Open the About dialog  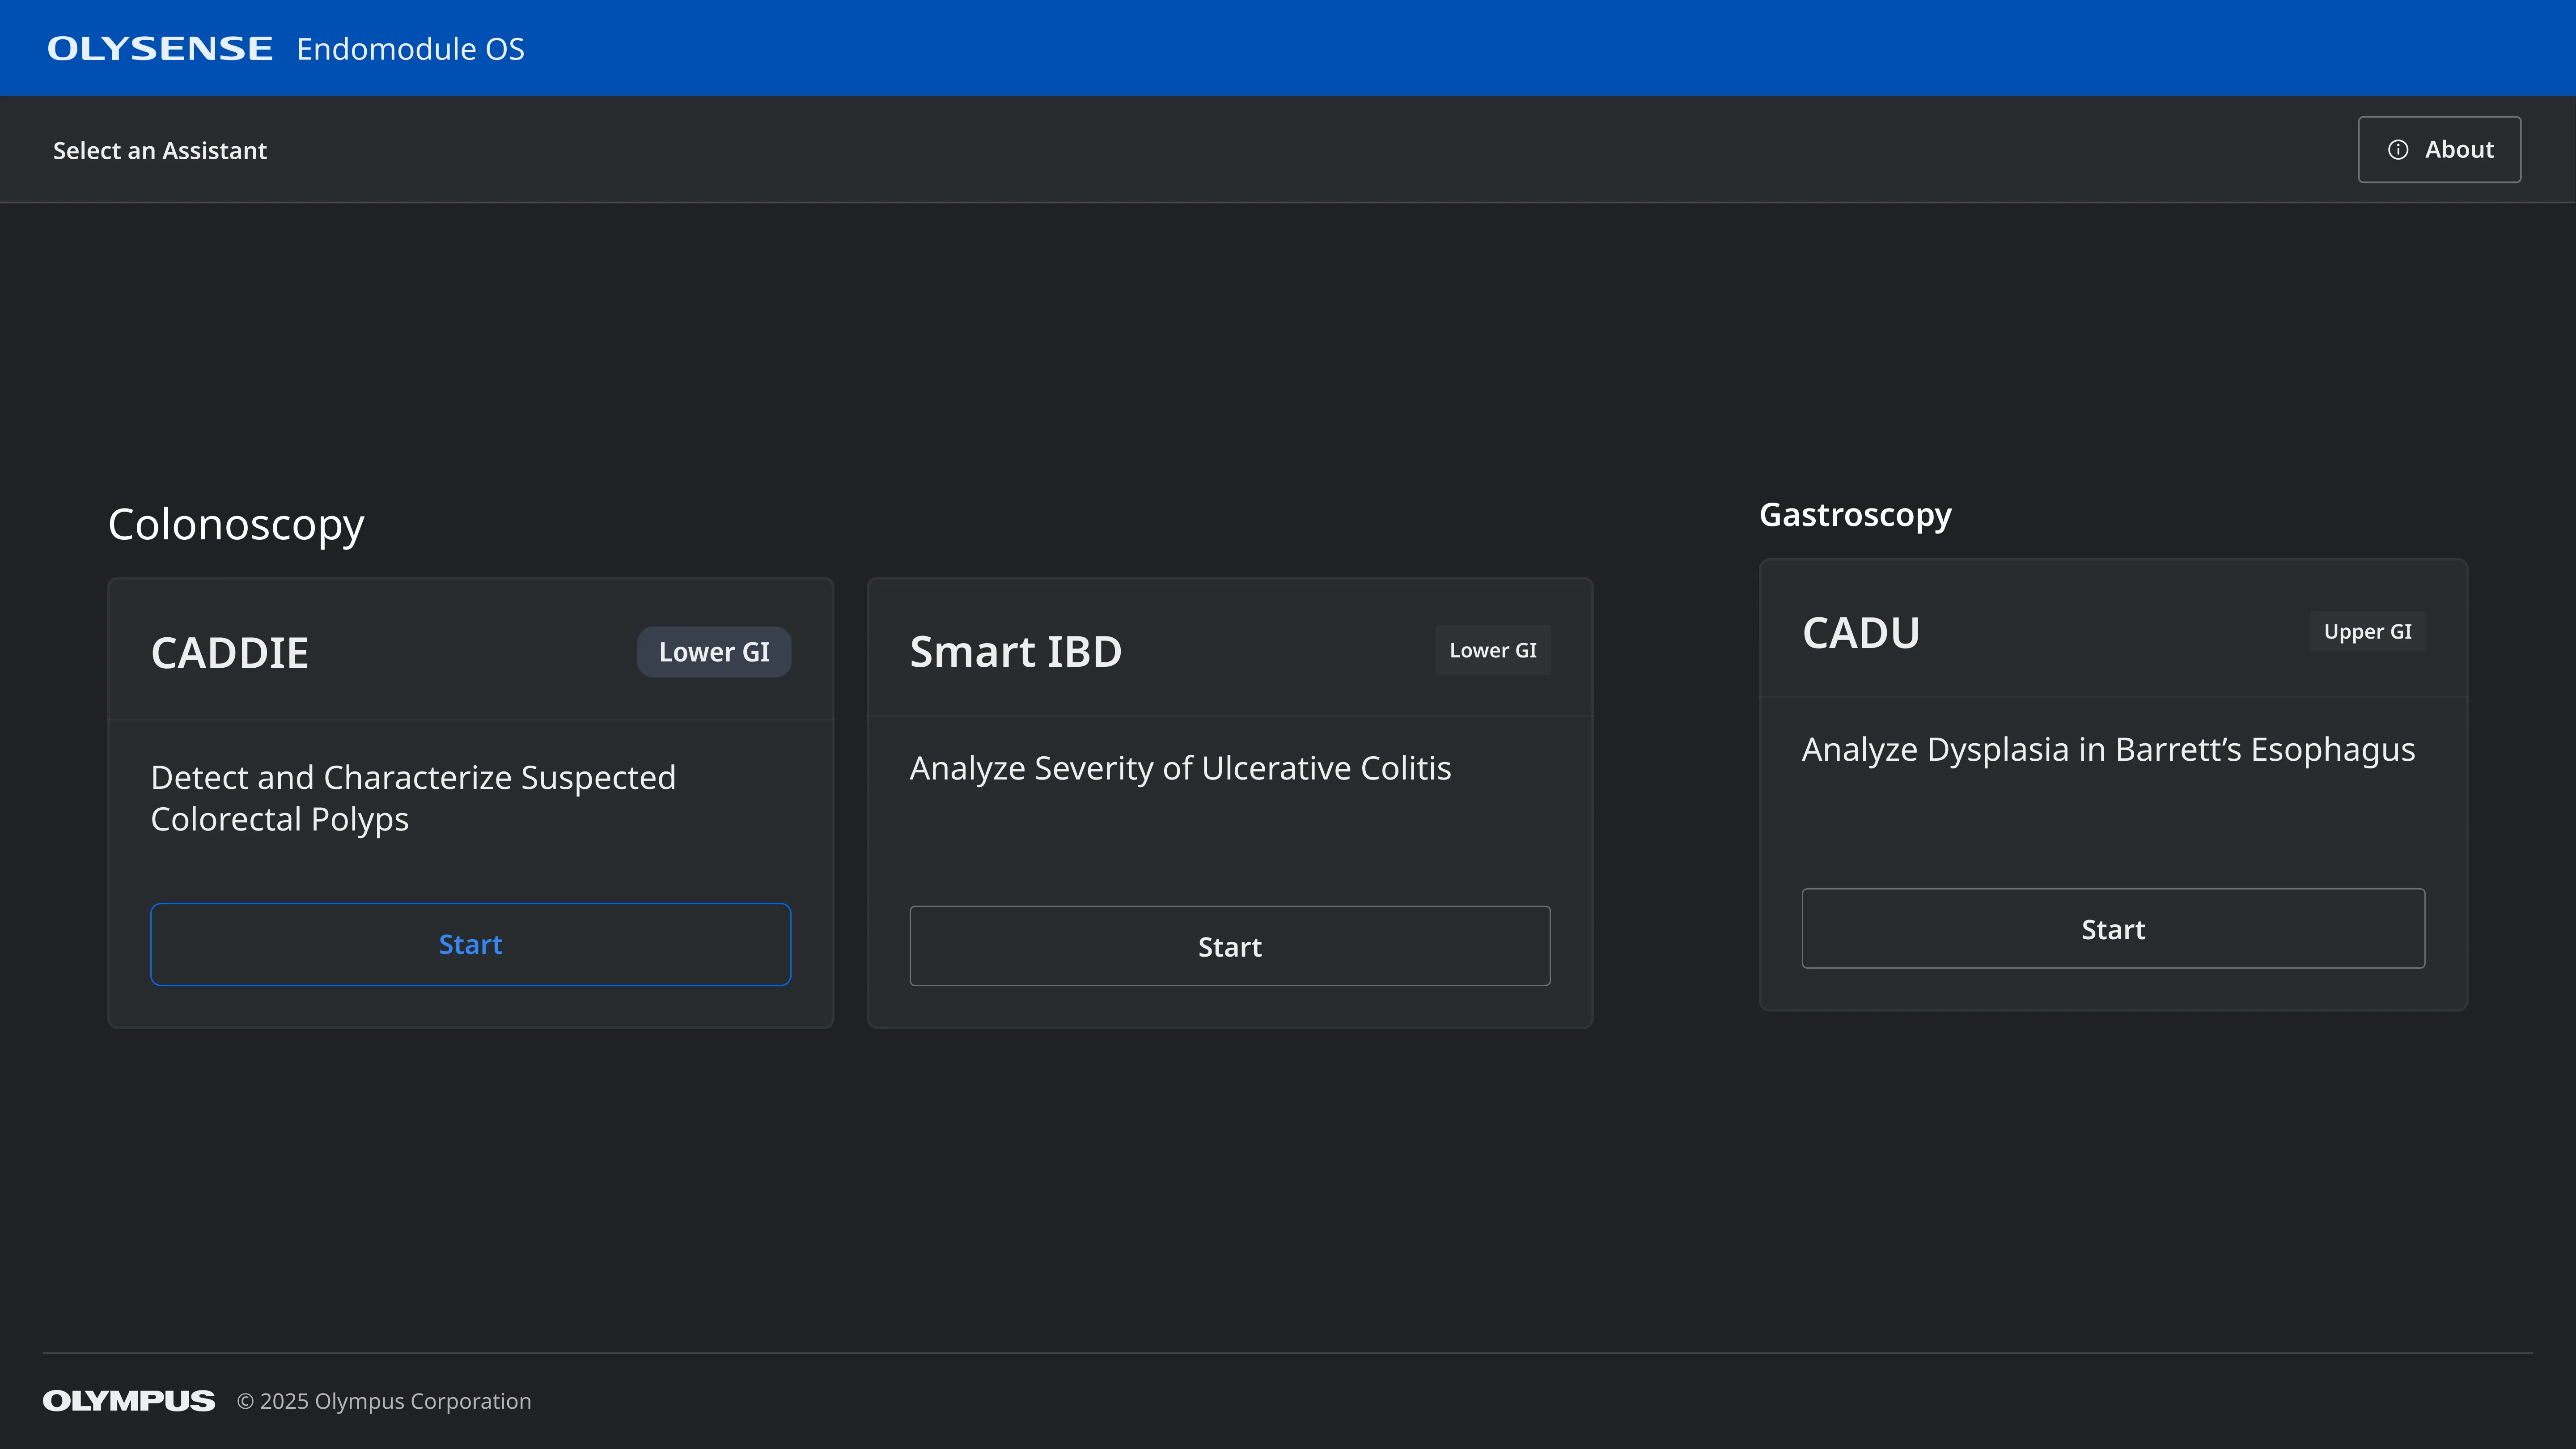(2440, 149)
